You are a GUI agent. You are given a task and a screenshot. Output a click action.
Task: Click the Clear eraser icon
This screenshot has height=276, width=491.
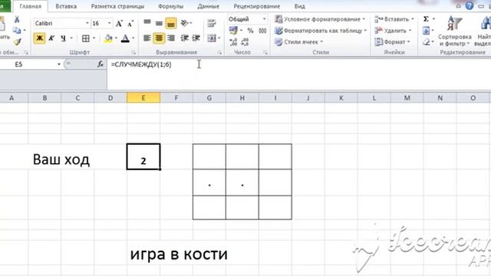427,42
